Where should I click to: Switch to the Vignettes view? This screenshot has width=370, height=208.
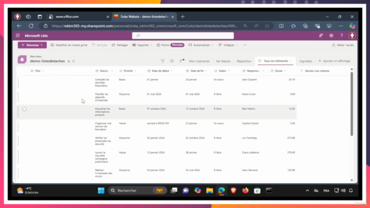306,61
